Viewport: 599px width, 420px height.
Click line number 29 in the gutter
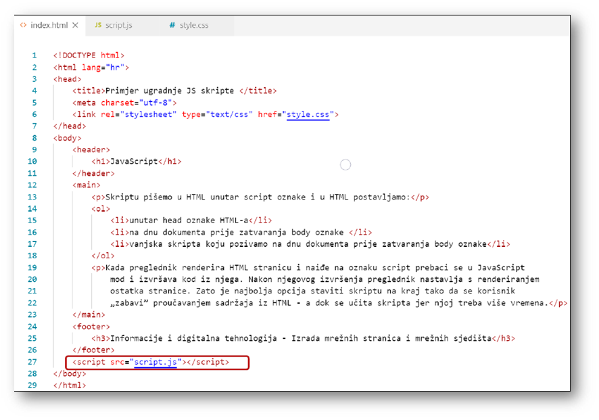[32, 386]
